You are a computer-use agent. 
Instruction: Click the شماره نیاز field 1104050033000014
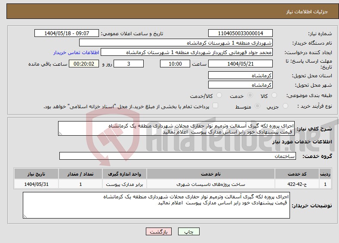(240, 33)
